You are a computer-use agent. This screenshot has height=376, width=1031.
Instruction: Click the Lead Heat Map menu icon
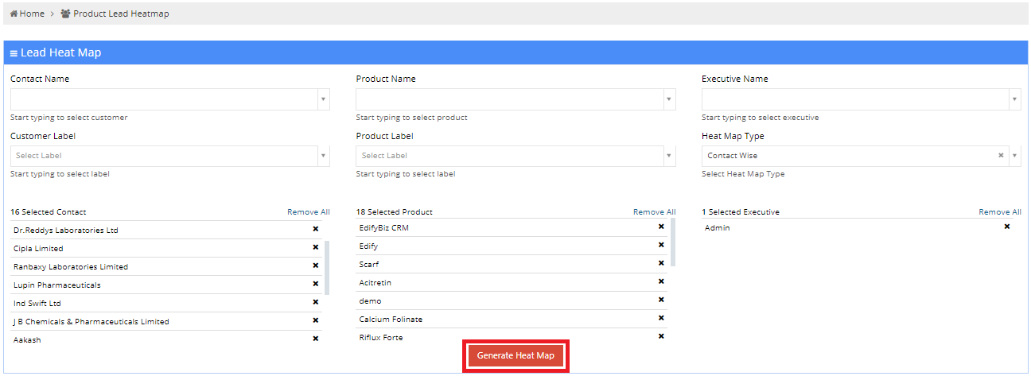click(14, 53)
